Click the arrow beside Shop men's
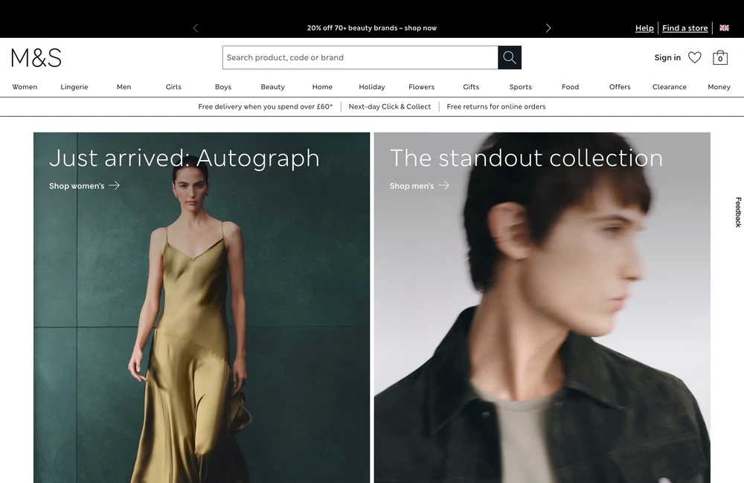 (445, 186)
